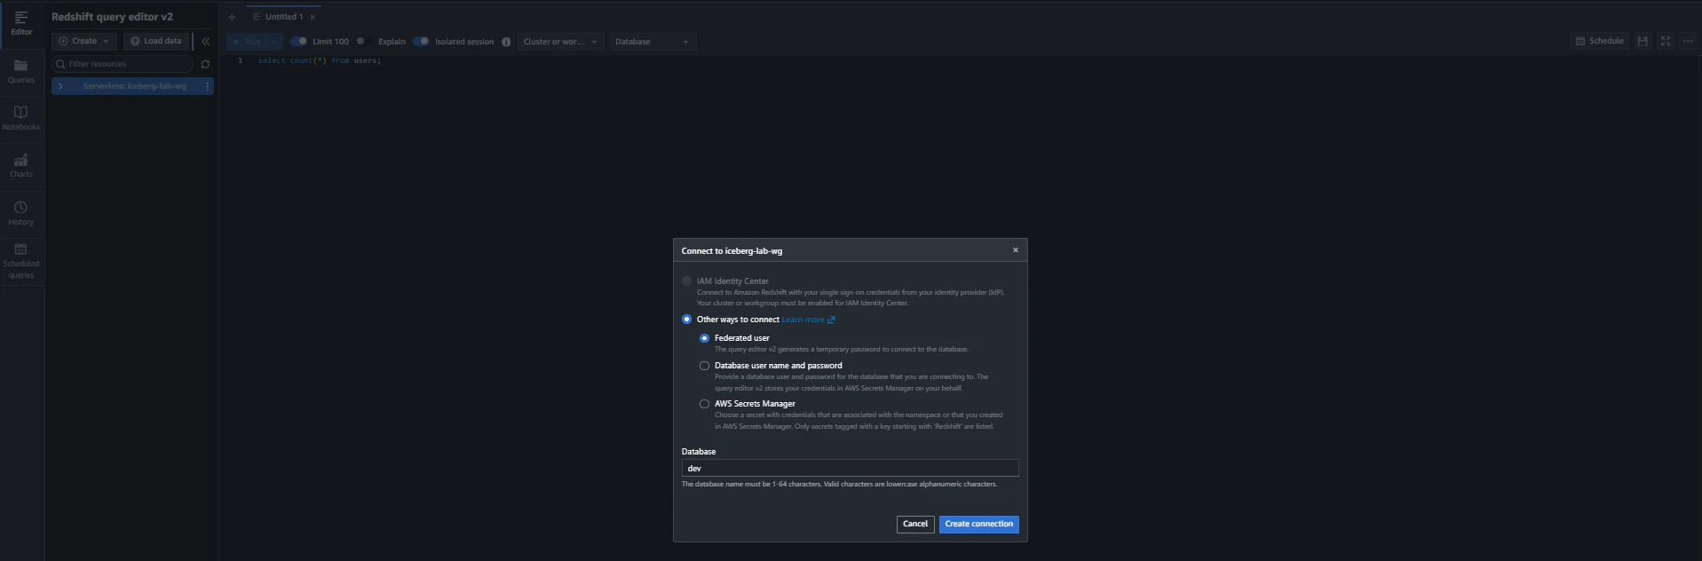Focus the Filter resources search field

(123, 64)
